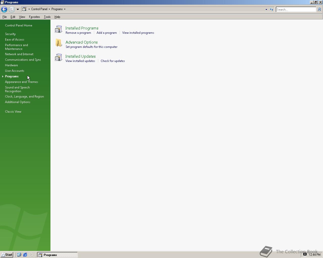The image size is (323, 258).
Task: Open the address history dropdown
Action: pyautogui.click(x=266, y=9)
